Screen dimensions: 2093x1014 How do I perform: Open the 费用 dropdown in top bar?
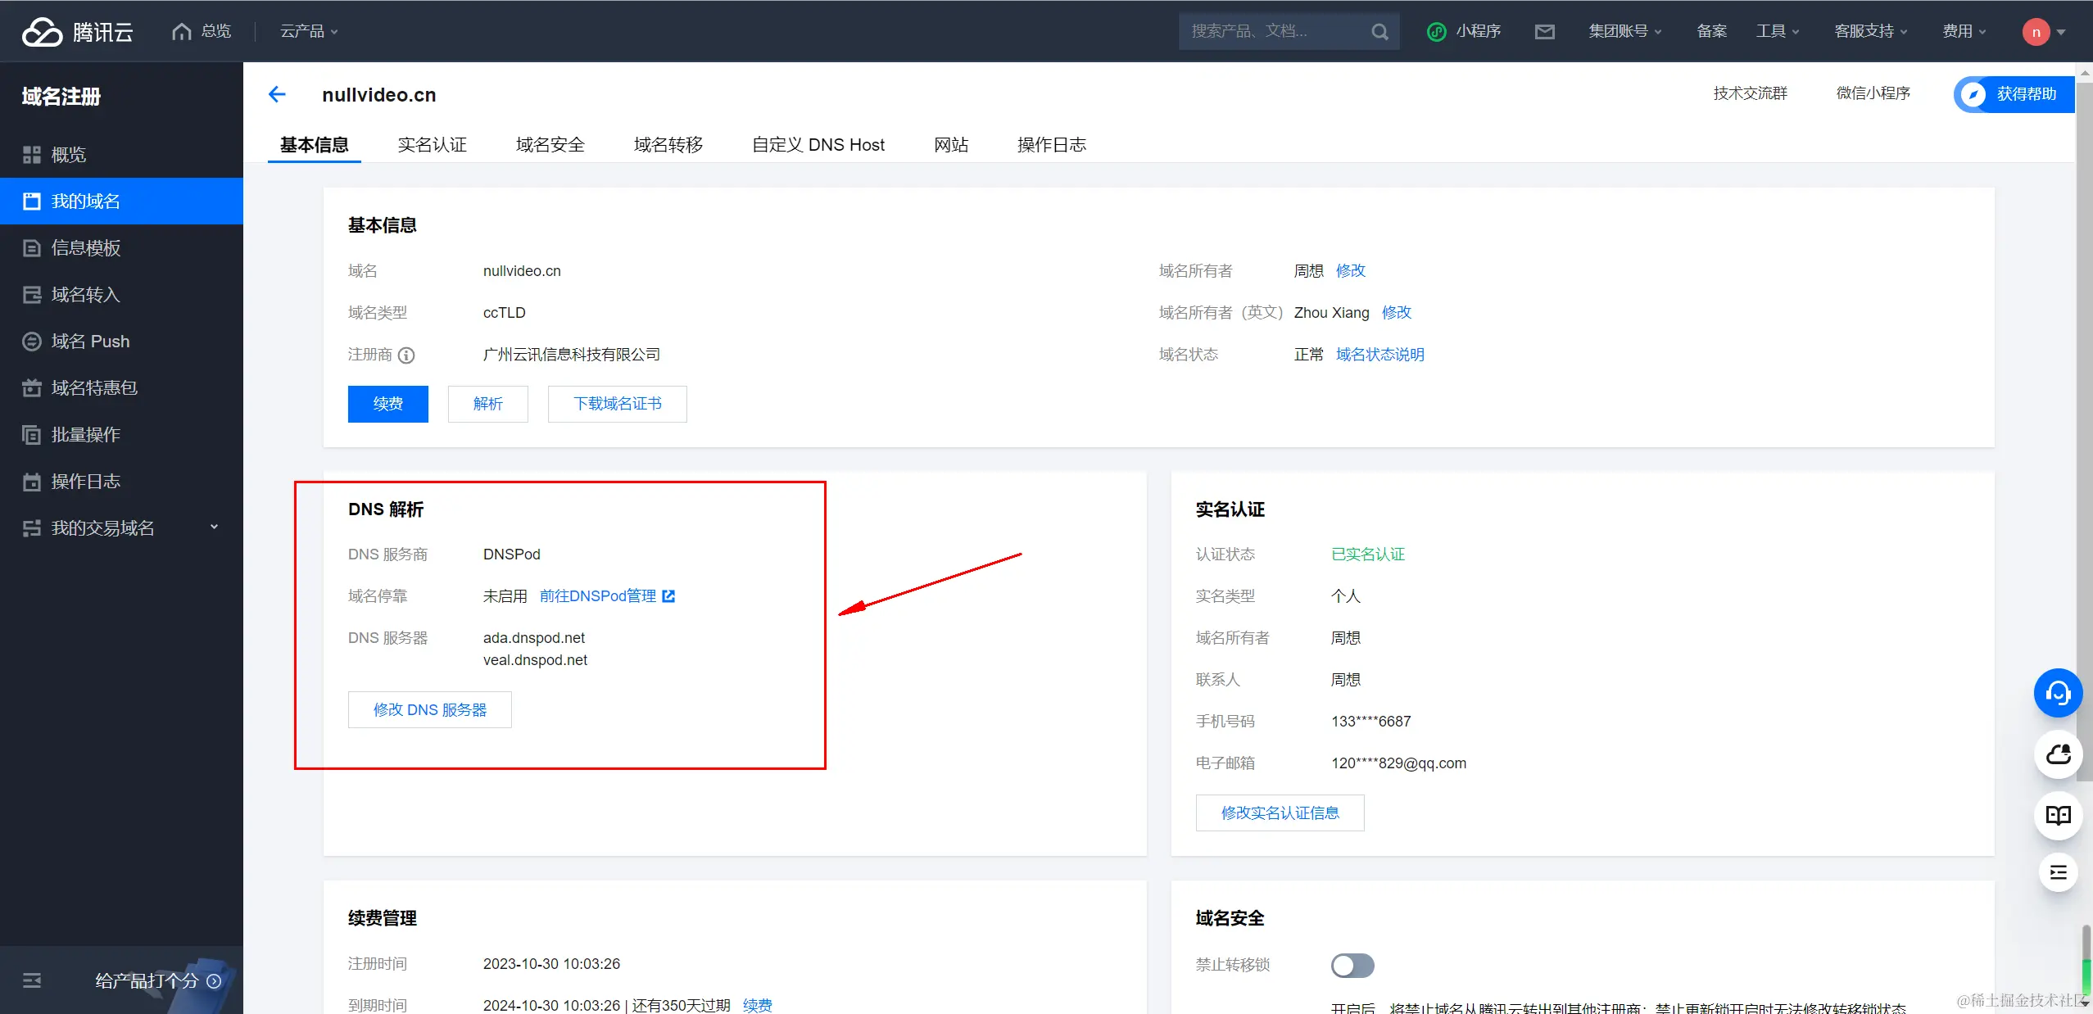pyautogui.click(x=1964, y=32)
